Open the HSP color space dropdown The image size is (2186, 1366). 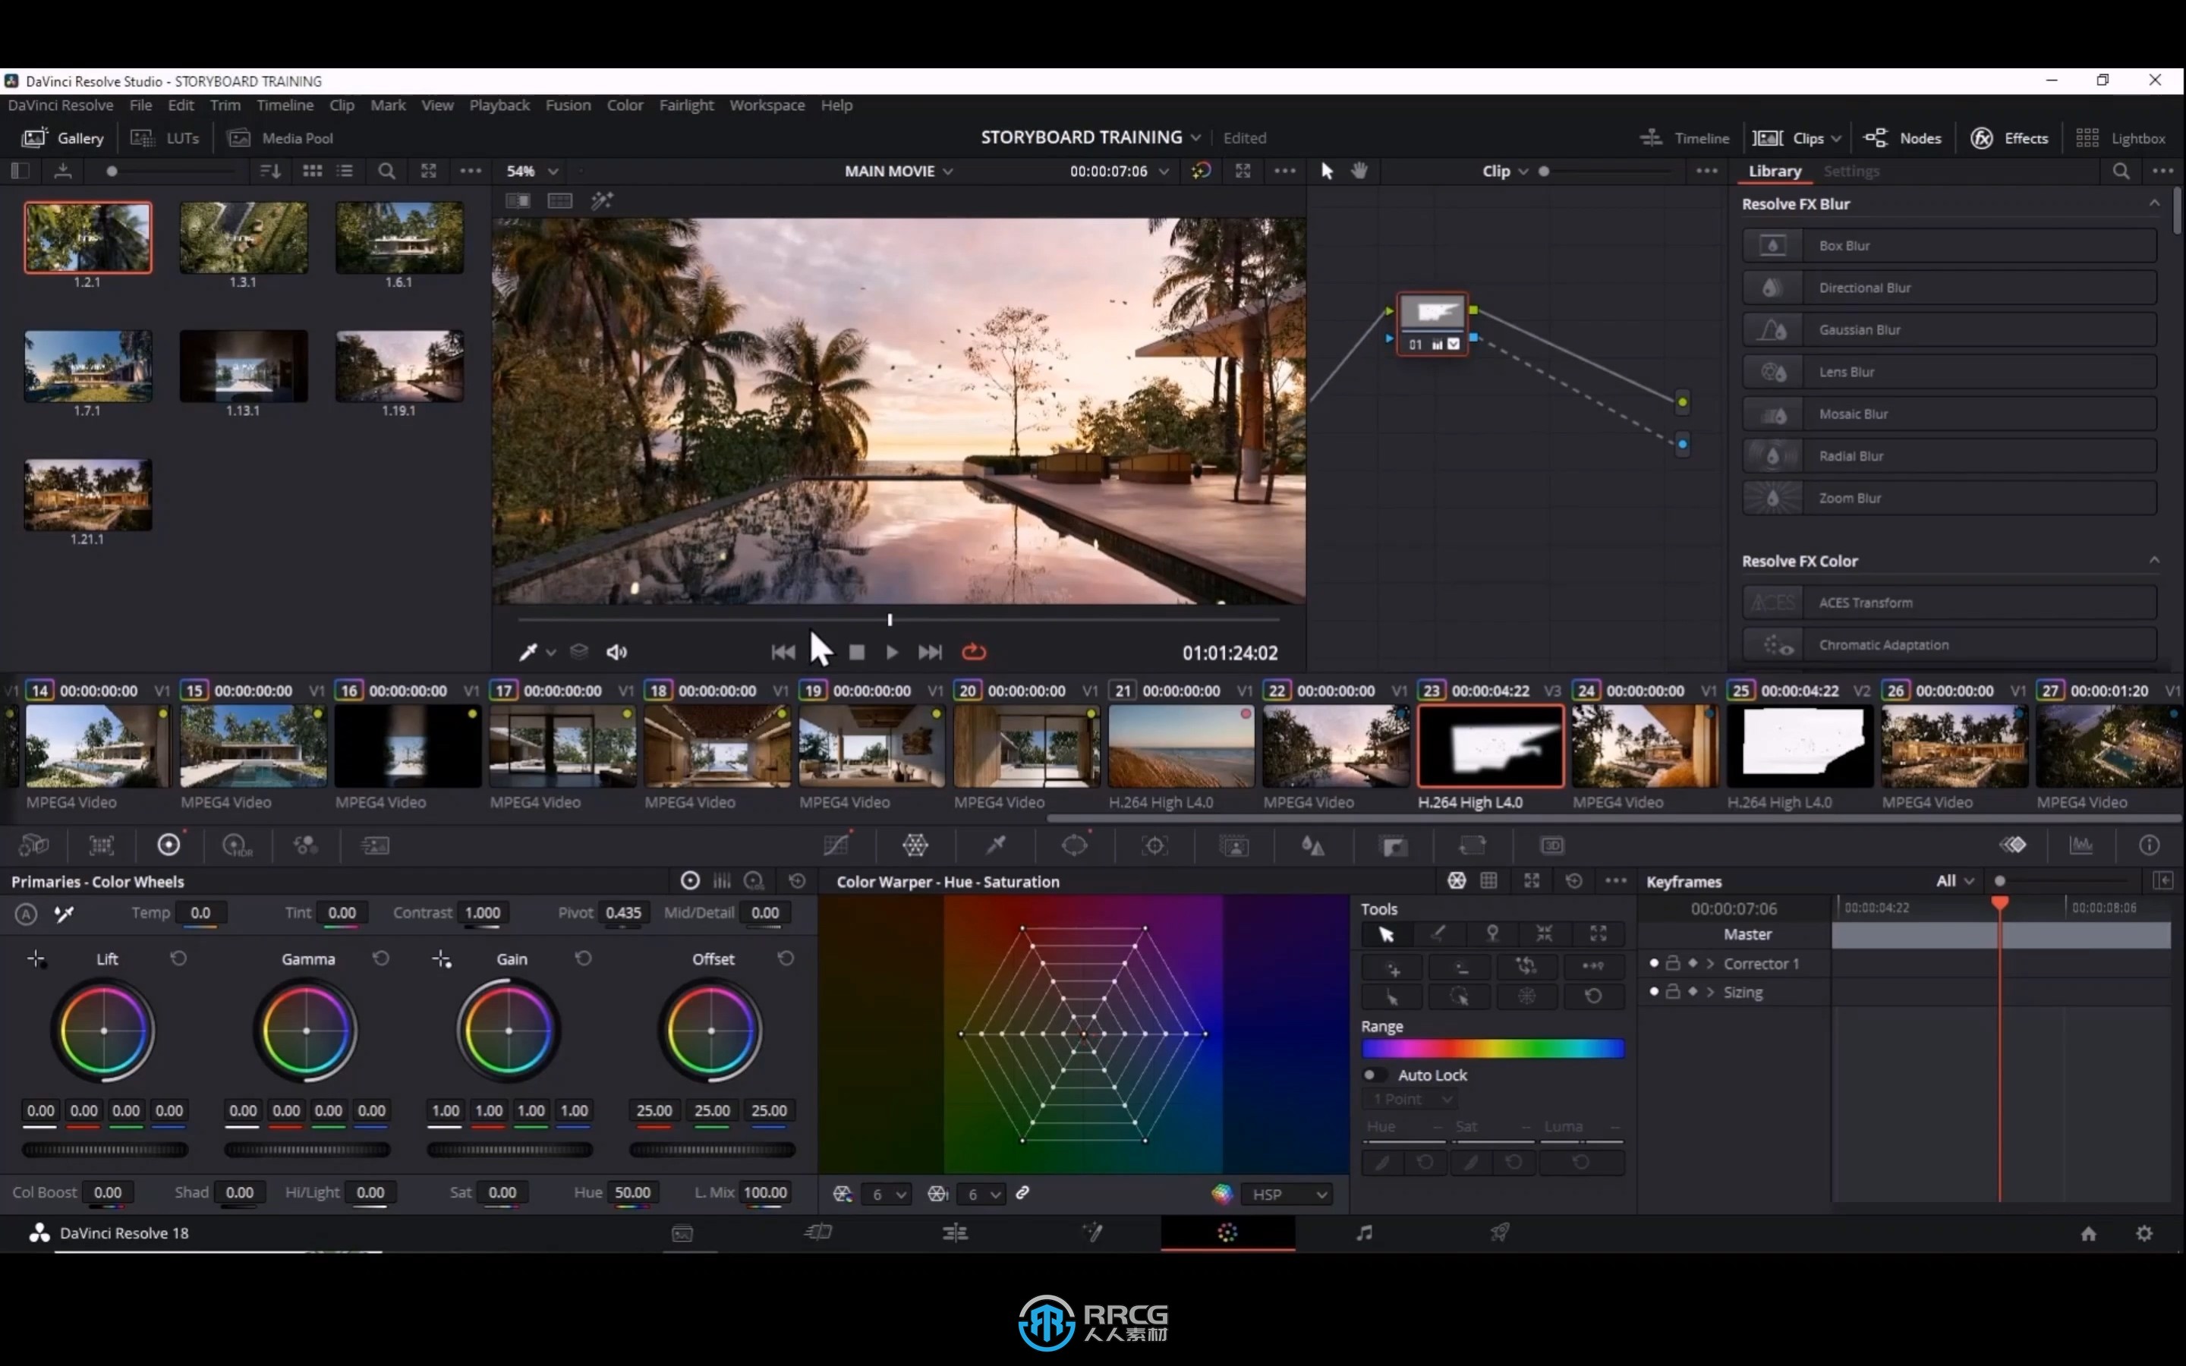click(x=1287, y=1194)
